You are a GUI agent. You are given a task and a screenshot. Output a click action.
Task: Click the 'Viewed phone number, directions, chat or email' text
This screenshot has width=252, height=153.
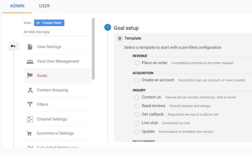[201, 97]
